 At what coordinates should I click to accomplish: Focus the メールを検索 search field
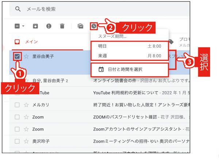pos(100,9)
